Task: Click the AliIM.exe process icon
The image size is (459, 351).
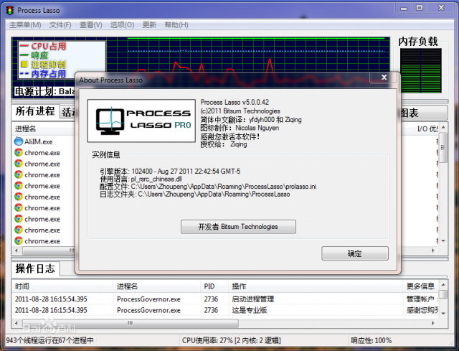Action: point(18,141)
